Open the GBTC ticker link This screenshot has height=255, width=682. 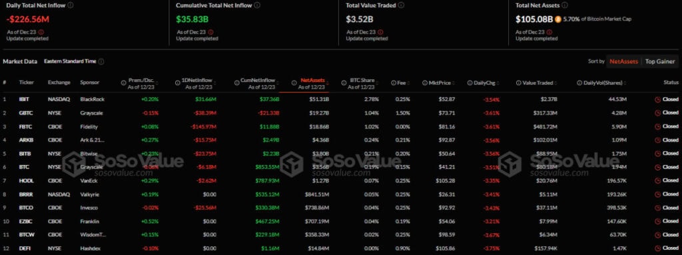tap(25, 113)
